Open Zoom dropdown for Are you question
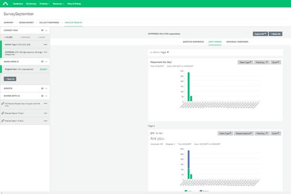This screenshot has height=194, width=291. (x=276, y=133)
